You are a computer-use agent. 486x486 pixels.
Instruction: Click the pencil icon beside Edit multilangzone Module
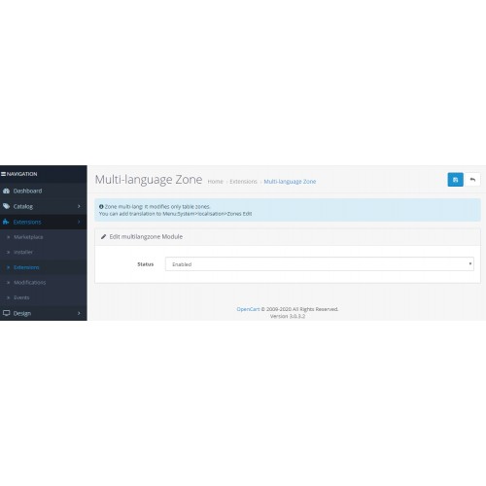(x=103, y=236)
